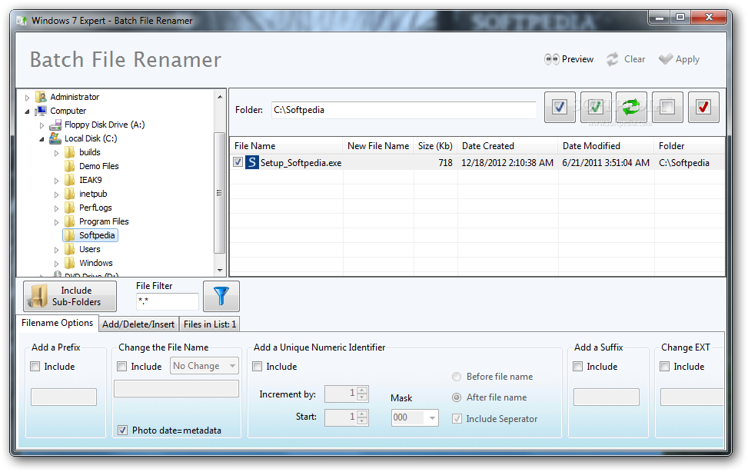Image resolution: width=748 pixels, height=472 pixels.
Task: Click the Apply checkmark button
Action: click(679, 59)
